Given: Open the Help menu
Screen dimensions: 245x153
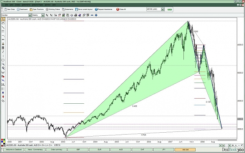Looking at the screenshot, I should [54, 5].
